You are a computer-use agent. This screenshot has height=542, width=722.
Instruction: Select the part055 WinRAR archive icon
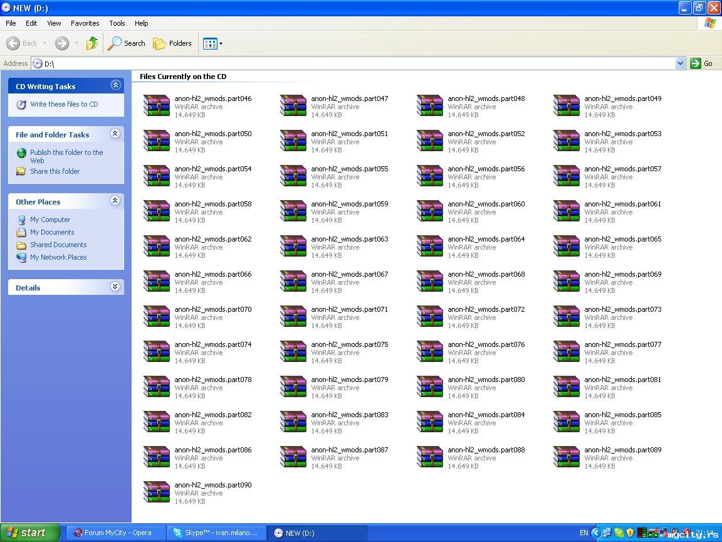[293, 176]
